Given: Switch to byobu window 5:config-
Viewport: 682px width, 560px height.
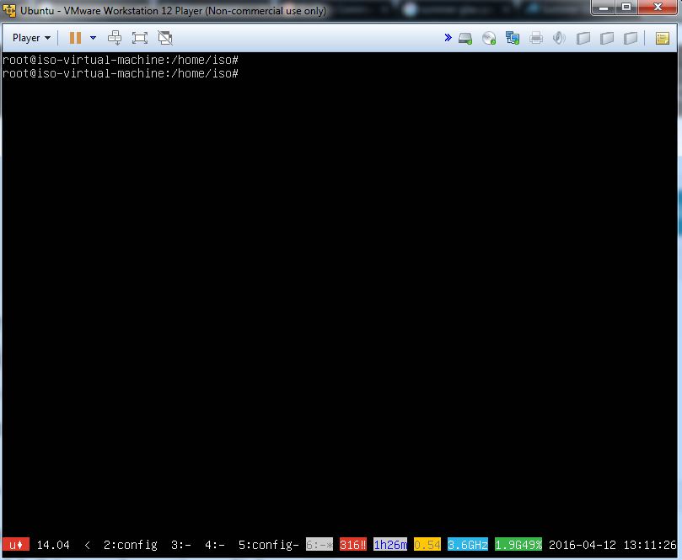Looking at the screenshot, I should point(269,545).
